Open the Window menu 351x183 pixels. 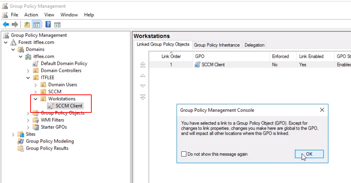(x=69, y=15)
